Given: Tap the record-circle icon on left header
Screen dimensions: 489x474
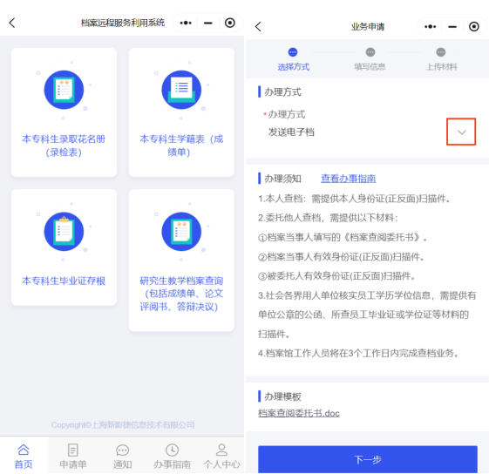Looking at the screenshot, I should click(x=230, y=23).
